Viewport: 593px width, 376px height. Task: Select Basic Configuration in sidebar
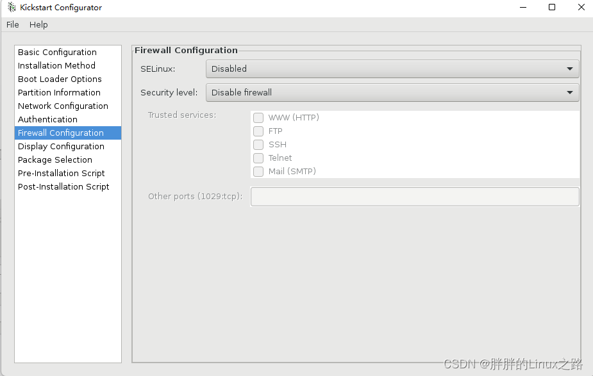click(x=57, y=53)
